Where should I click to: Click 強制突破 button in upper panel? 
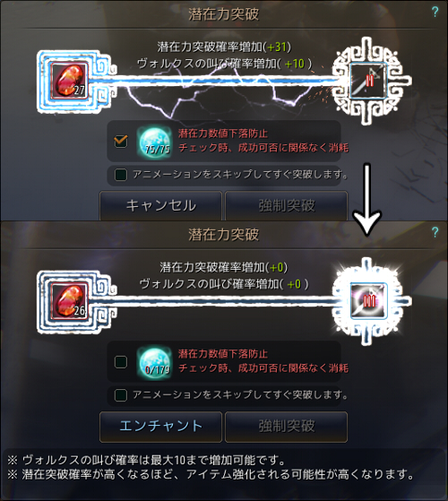pos(287,205)
